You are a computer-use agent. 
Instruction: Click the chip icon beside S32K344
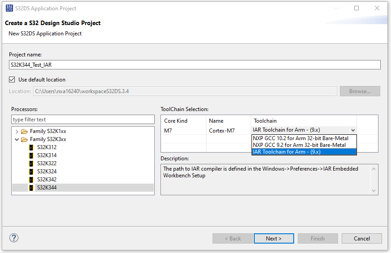pos(31,188)
